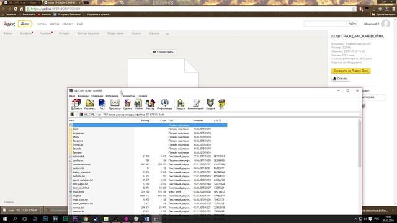Open Word icon on taskbar
This screenshot has height=223, width=397.
coord(146,219)
